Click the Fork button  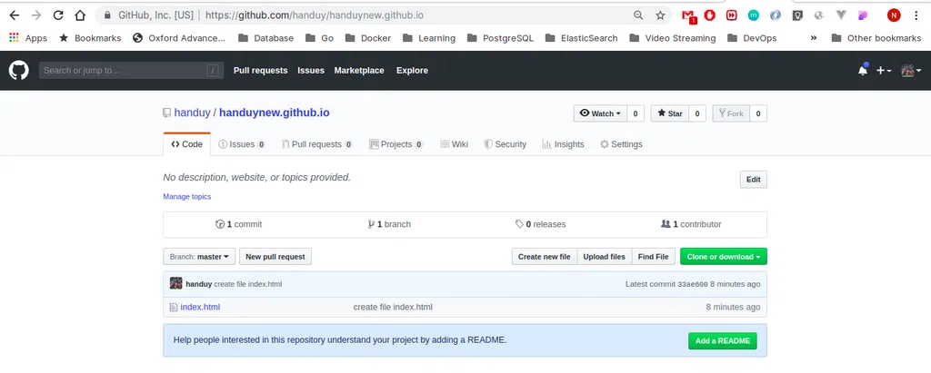(x=731, y=113)
